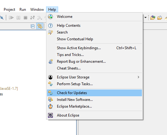Click the About Eclipse logo icon
Screen dimensions: 167x135
(50, 115)
